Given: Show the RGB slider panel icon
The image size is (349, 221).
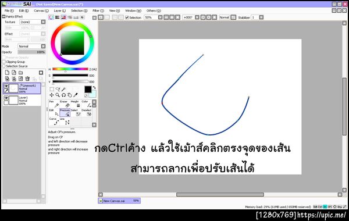Looking at the screenshot, I should (58, 17).
